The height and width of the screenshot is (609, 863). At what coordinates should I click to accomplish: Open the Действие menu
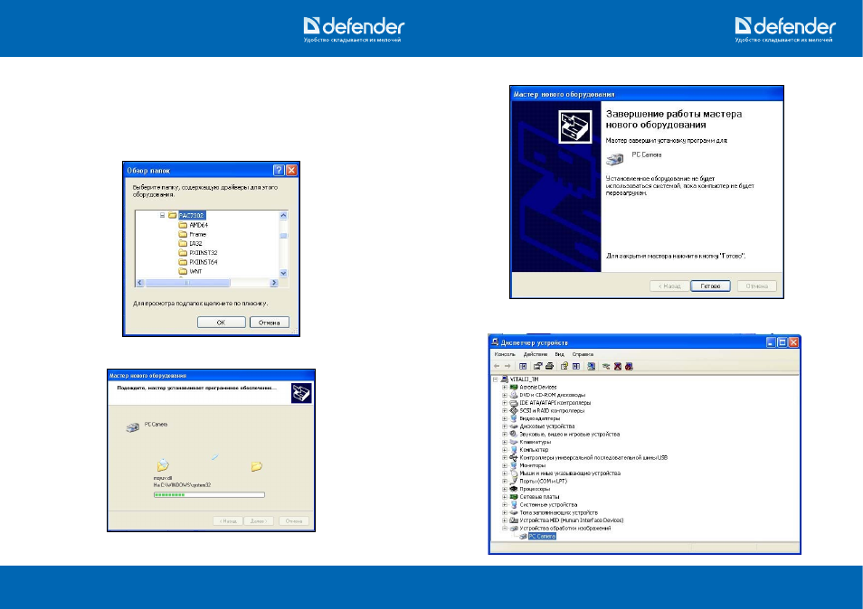click(536, 354)
